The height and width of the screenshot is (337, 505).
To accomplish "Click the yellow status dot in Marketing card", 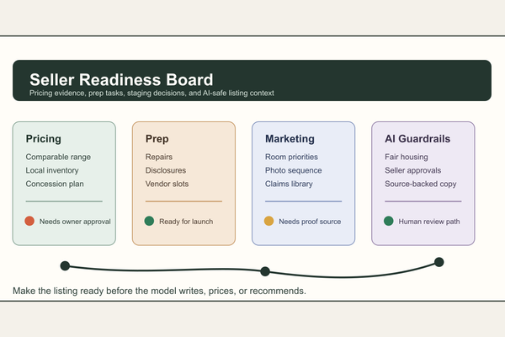I will (x=269, y=221).
